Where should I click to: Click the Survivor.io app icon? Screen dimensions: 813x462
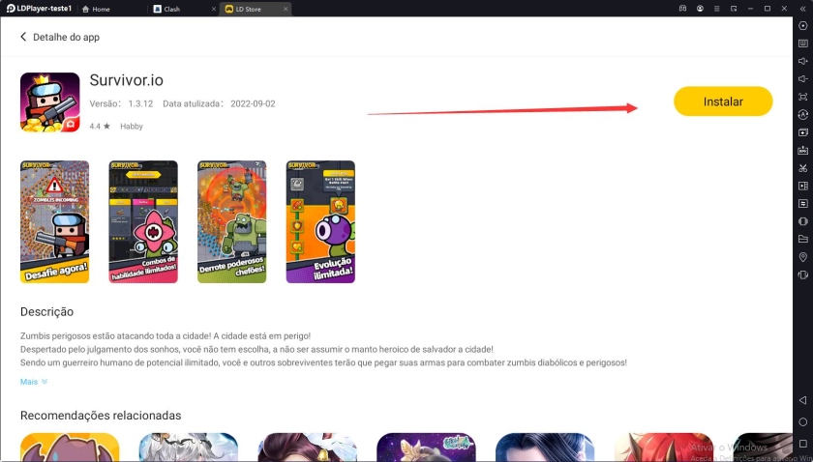tap(49, 102)
